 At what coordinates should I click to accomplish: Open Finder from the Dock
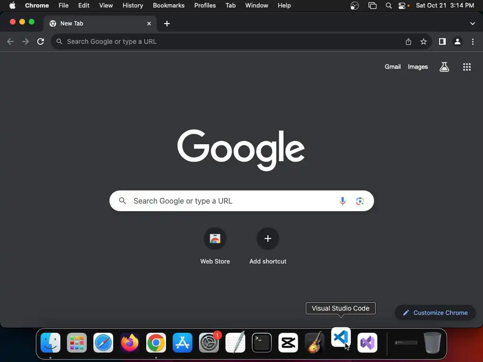(50, 343)
